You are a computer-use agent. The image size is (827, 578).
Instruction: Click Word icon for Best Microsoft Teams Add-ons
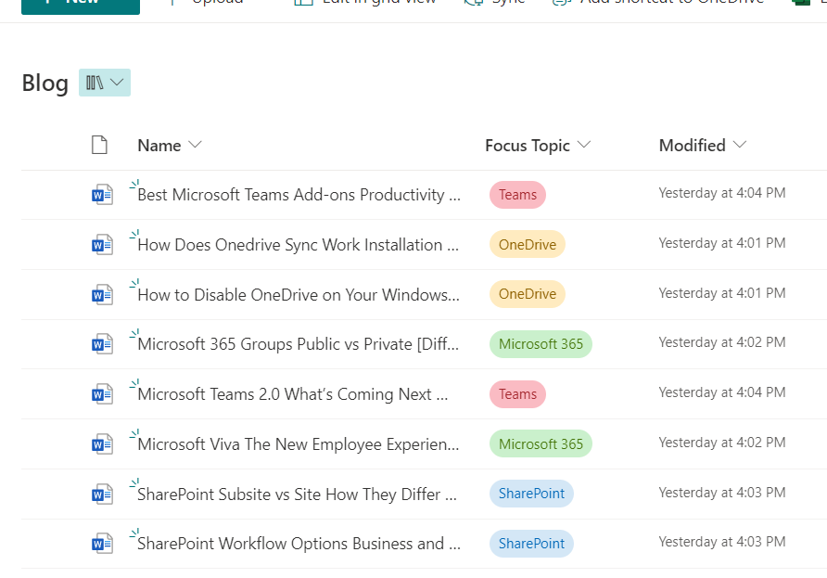102,195
